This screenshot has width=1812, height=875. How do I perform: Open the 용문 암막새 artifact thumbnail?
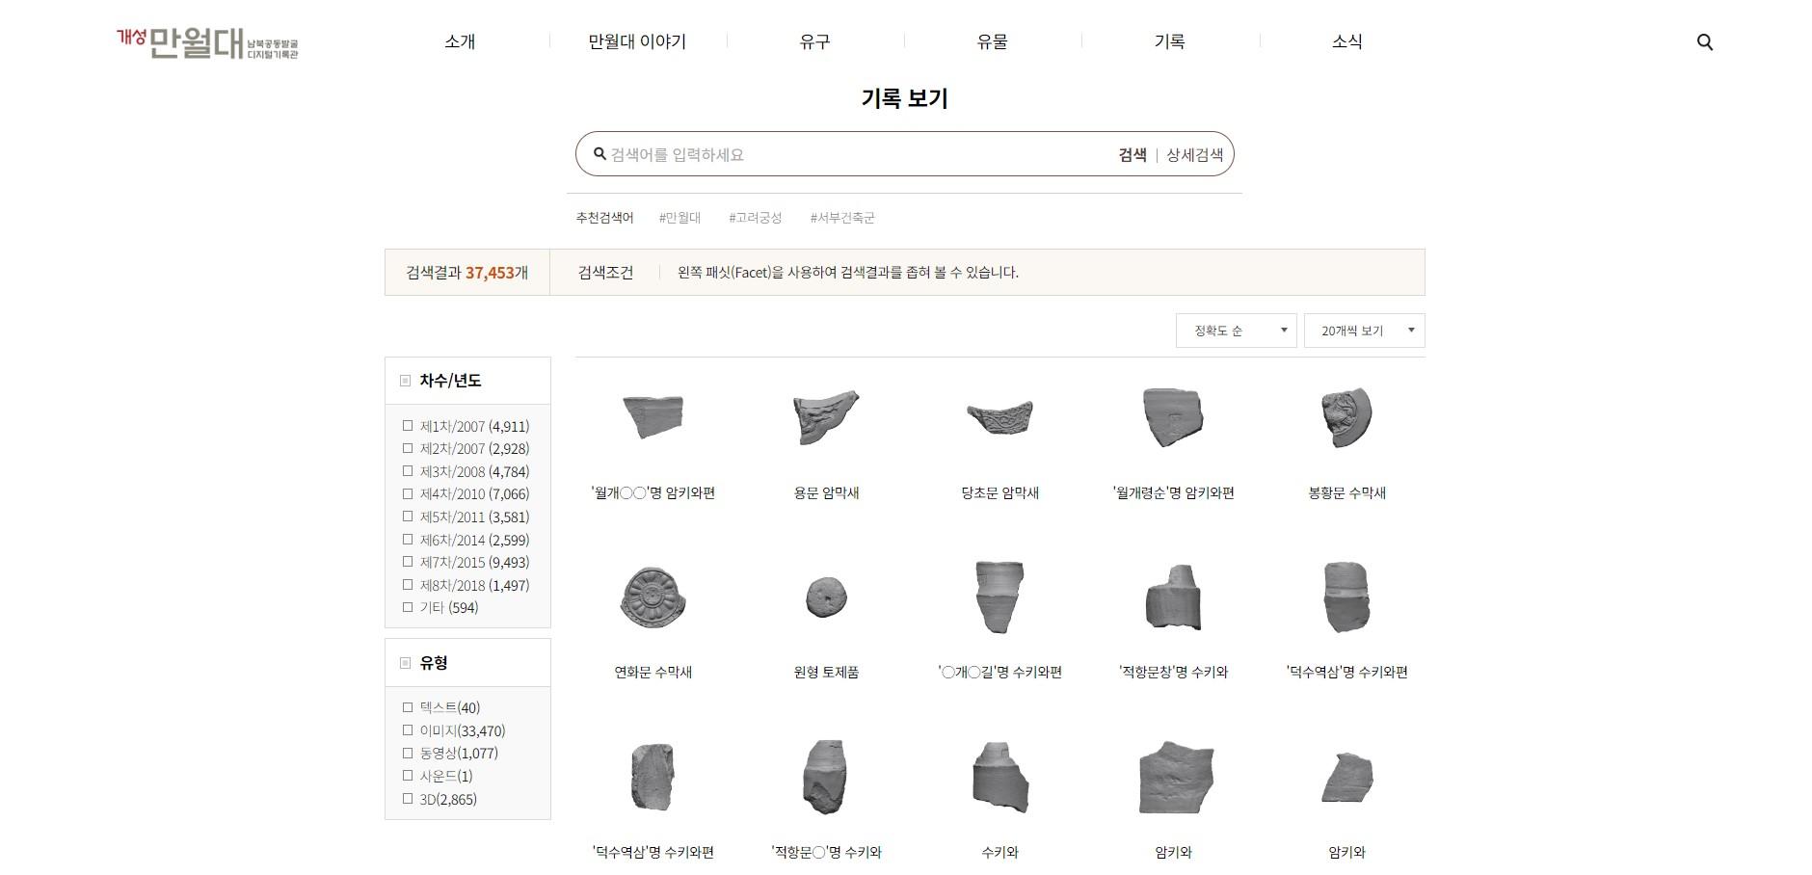(826, 418)
